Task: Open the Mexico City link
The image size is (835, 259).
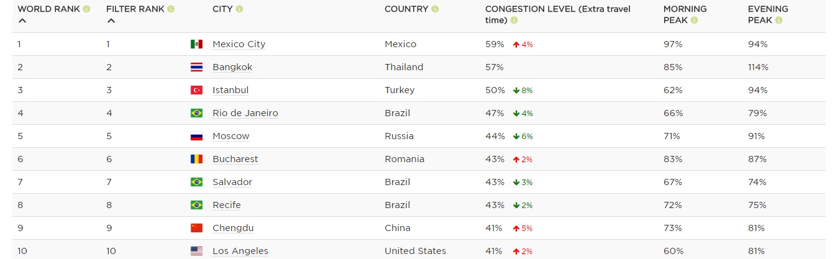Action: (239, 44)
